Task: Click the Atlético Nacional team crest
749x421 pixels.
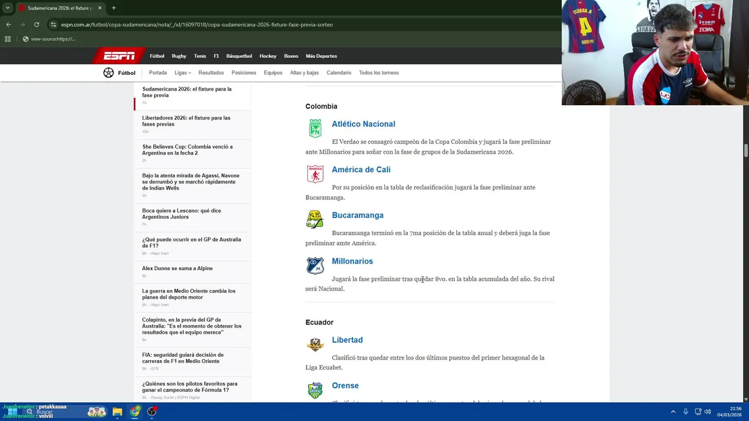Action: click(x=315, y=128)
